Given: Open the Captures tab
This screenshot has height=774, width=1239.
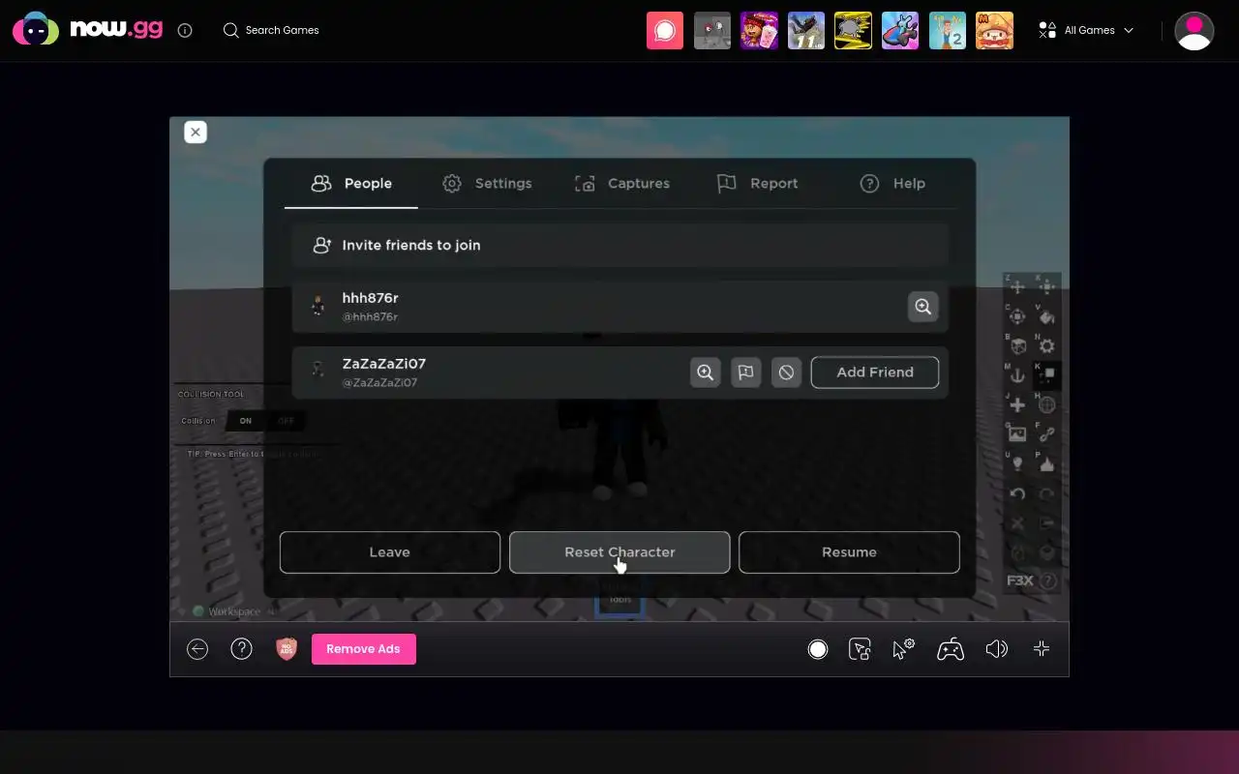Looking at the screenshot, I should (622, 183).
